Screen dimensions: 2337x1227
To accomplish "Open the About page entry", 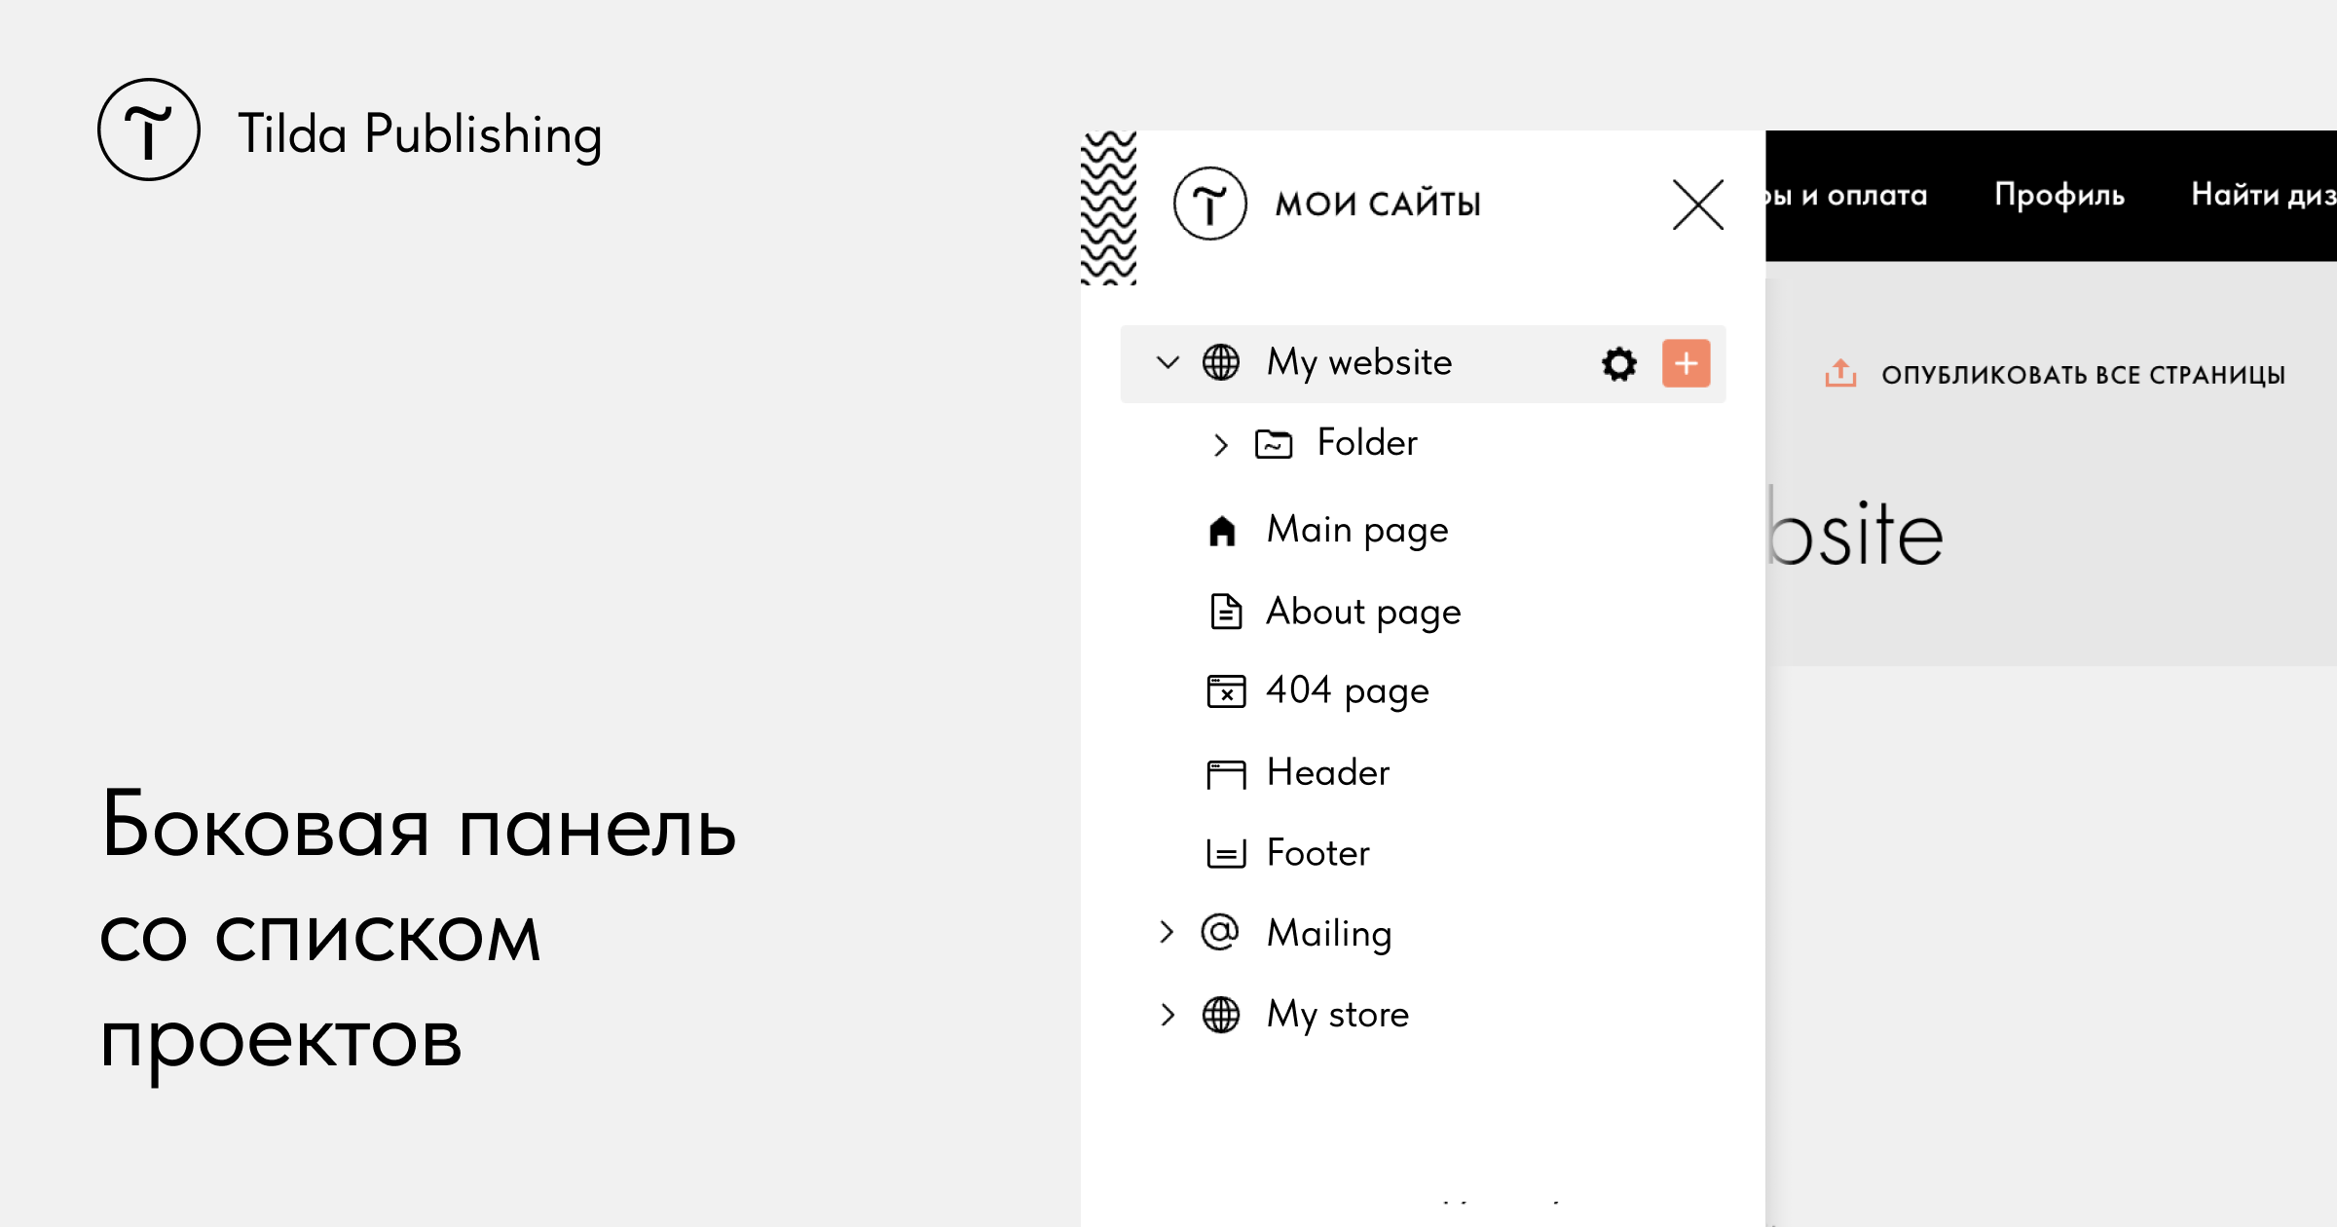I will pyautogui.click(x=1362, y=613).
